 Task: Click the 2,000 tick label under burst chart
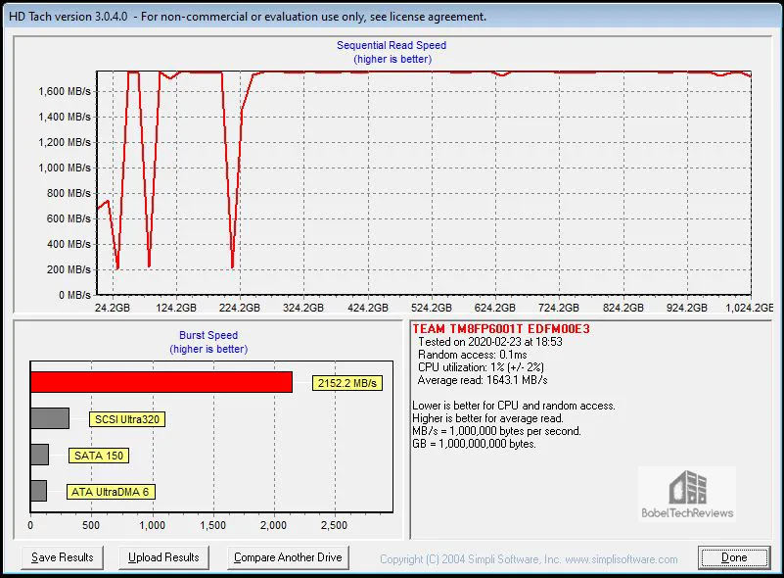point(273,525)
